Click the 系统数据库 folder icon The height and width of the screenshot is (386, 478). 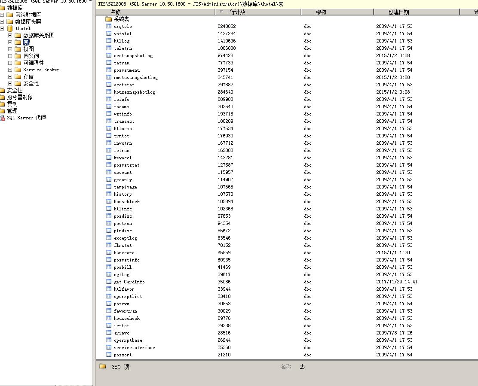[x=10, y=15]
